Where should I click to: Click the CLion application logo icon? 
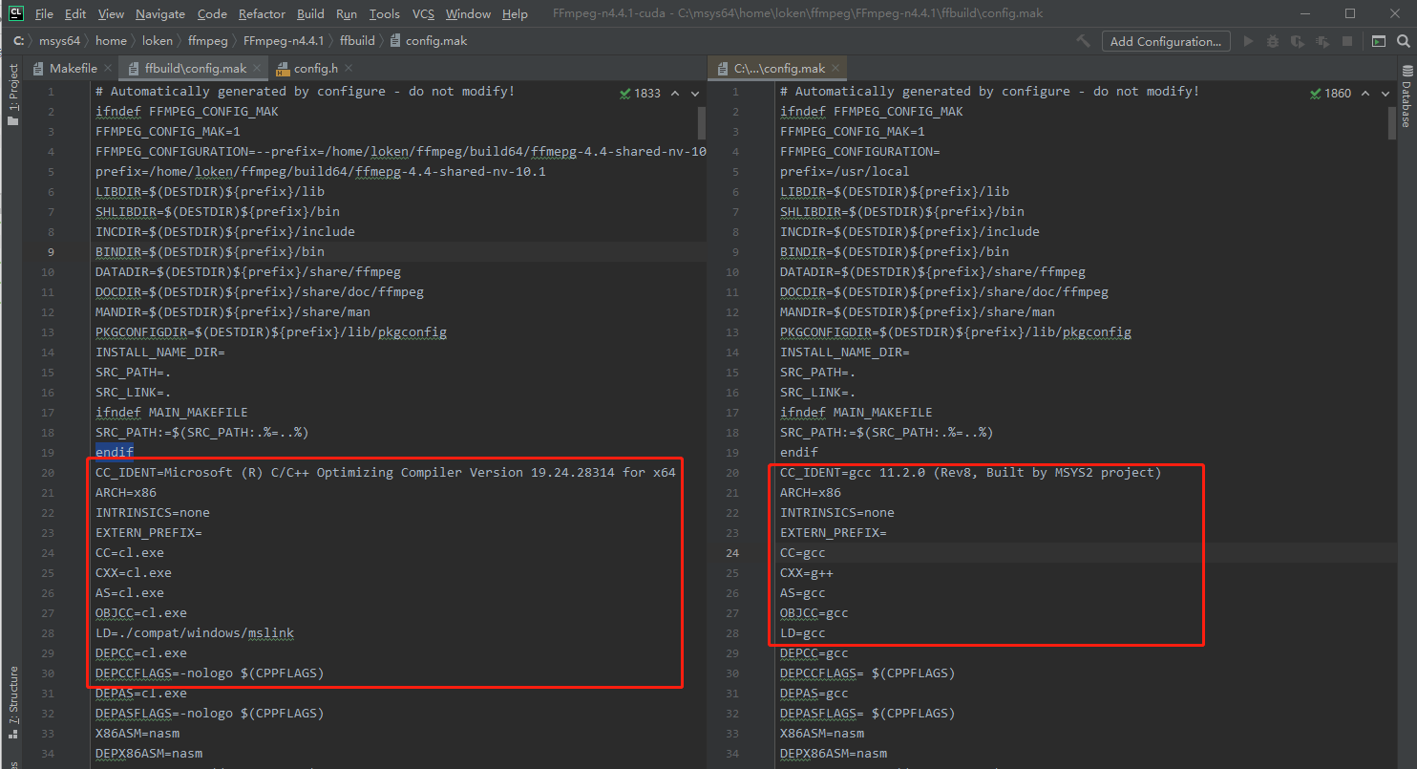(16, 13)
